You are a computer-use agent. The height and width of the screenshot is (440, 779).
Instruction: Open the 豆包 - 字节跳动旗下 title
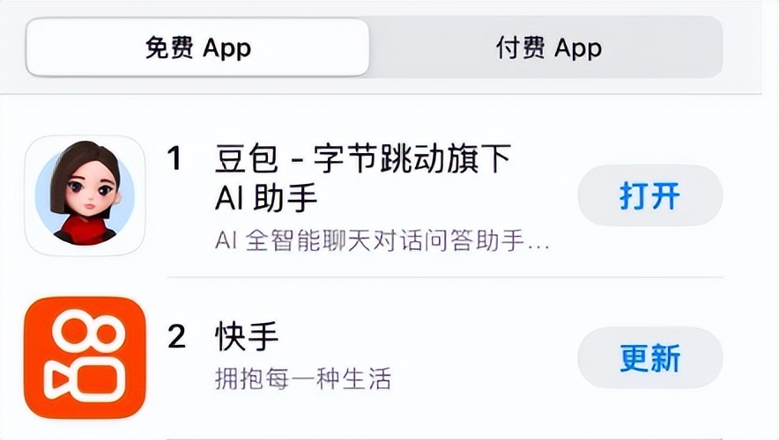tap(363, 159)
